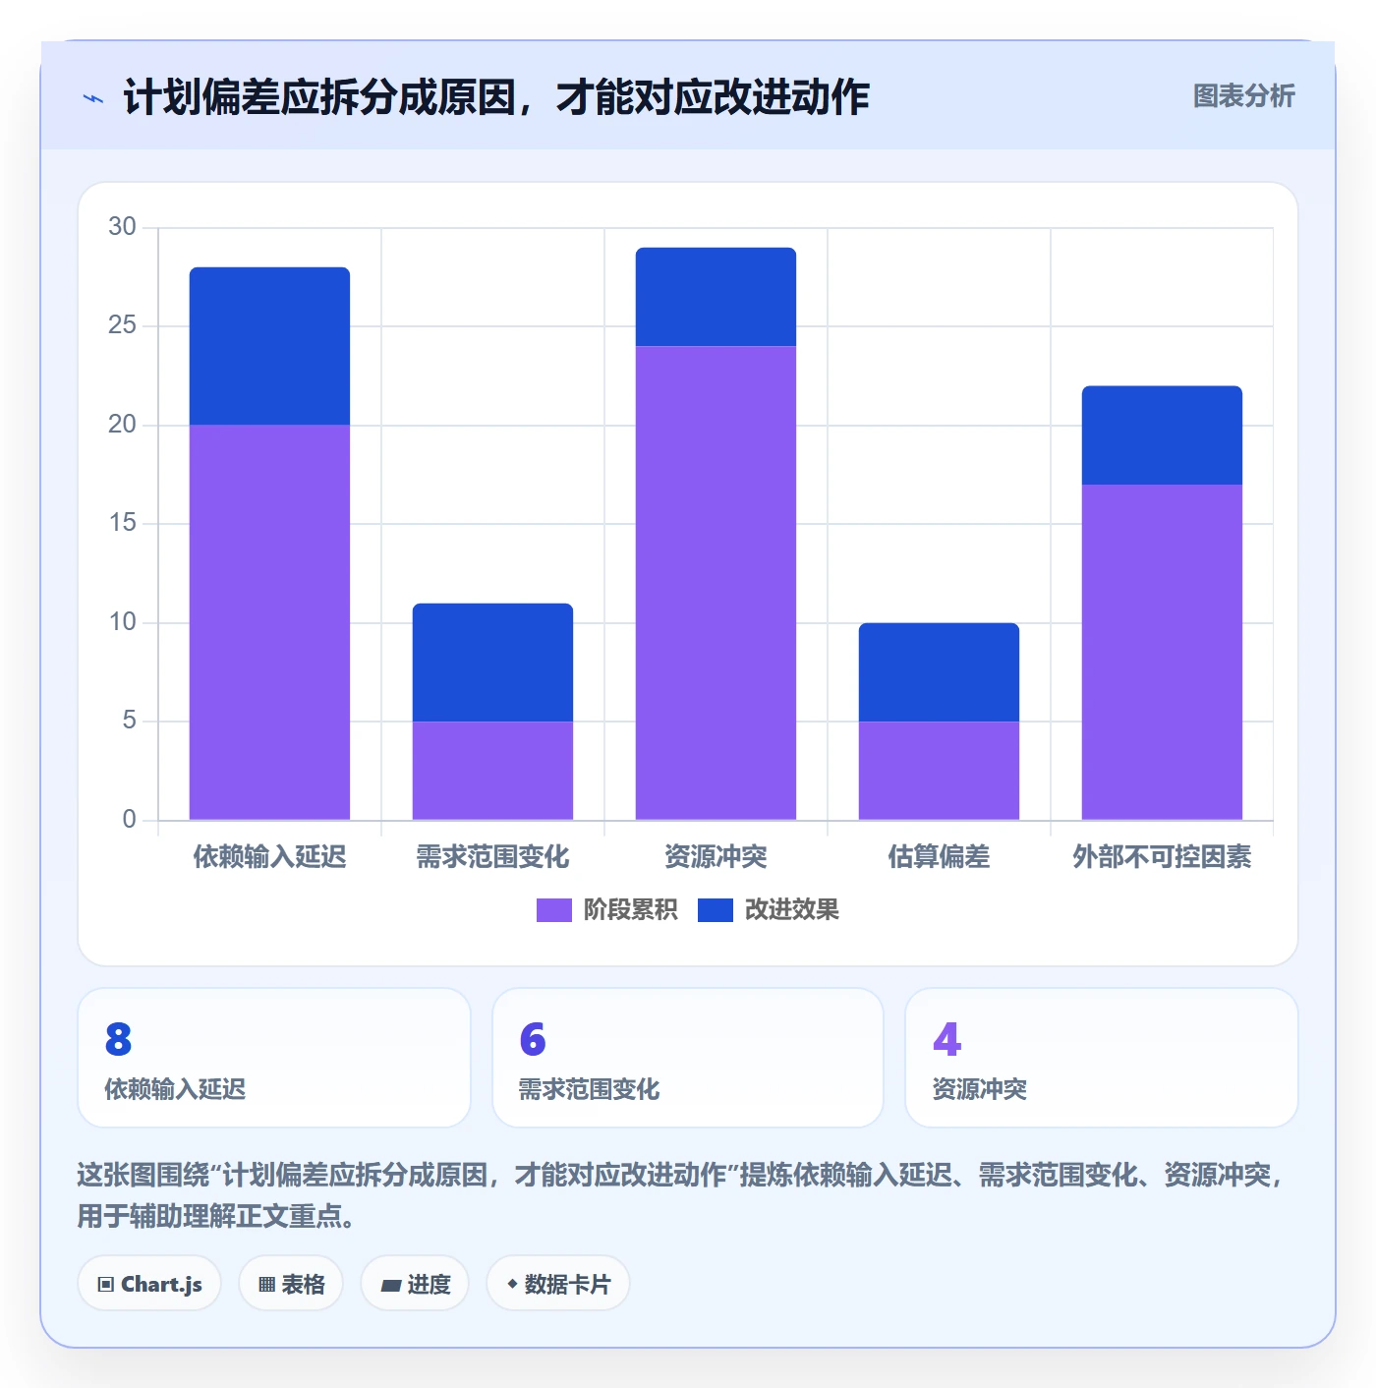Viewport: 1376px width, 1388px height.
Task: Click the blue bar segment for 估算偏差
Action: click(939, 672)
